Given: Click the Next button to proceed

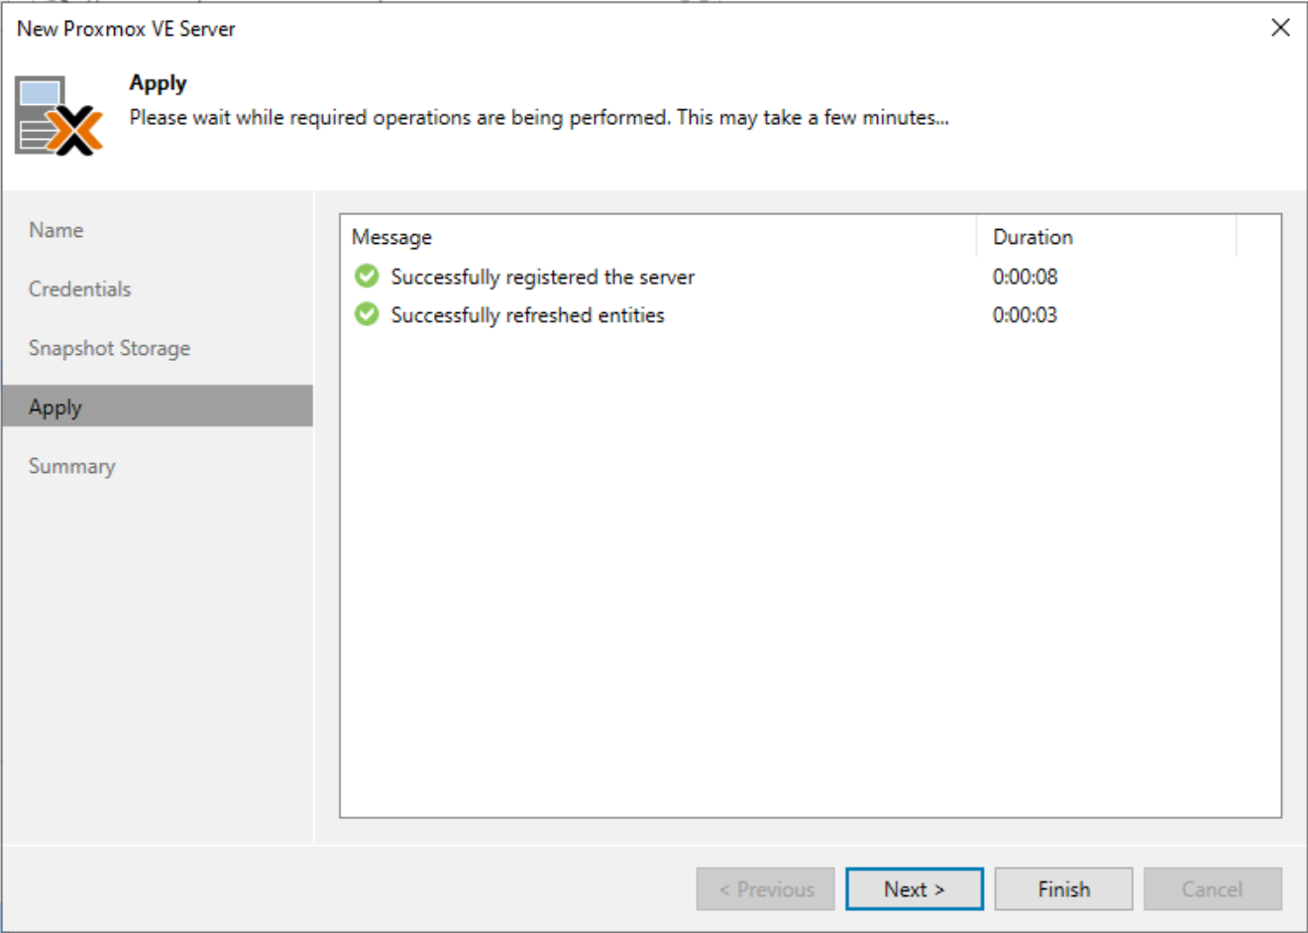Looking at the screenshot, I should (x=914, y=888).
